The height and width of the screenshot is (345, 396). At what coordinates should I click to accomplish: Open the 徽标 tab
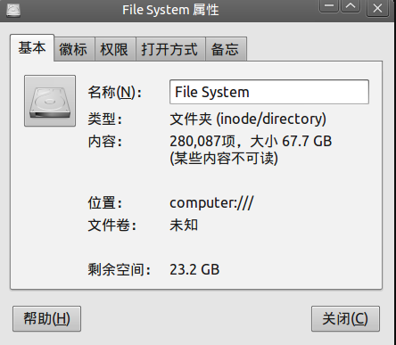pos(74,49)
